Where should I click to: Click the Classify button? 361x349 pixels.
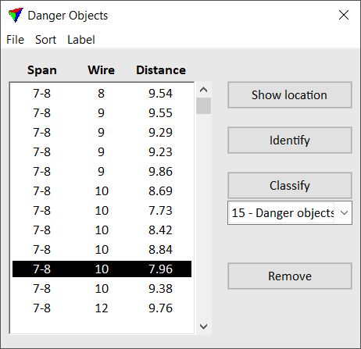pyautogui.click(x=290, y=186)
